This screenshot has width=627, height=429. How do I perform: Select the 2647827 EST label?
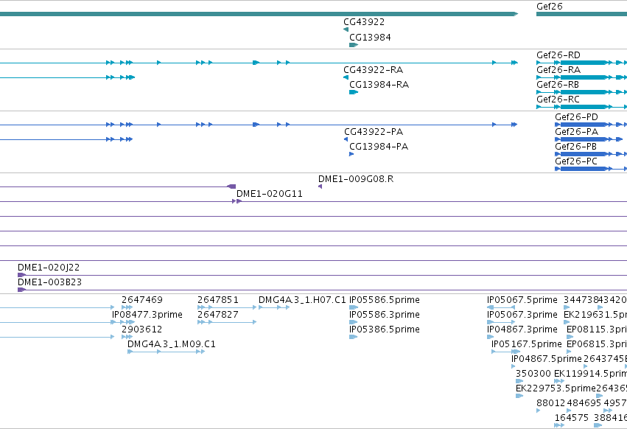218,315
